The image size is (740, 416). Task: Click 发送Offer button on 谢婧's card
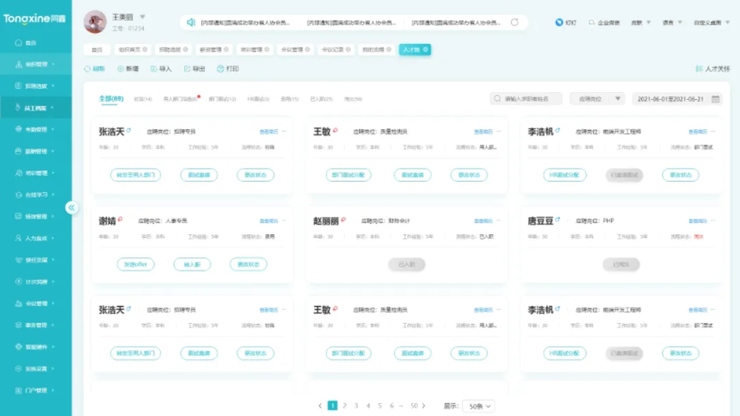pos(136,264)
